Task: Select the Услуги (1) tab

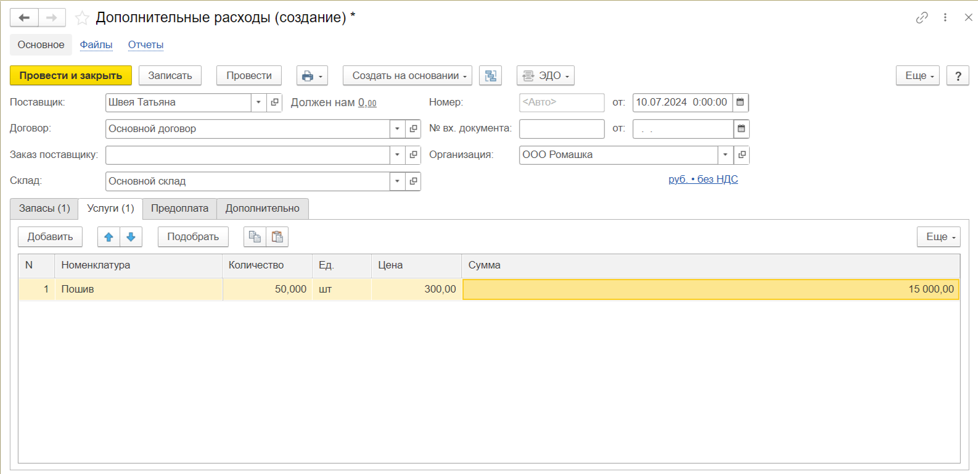Action: coord(110,209)
